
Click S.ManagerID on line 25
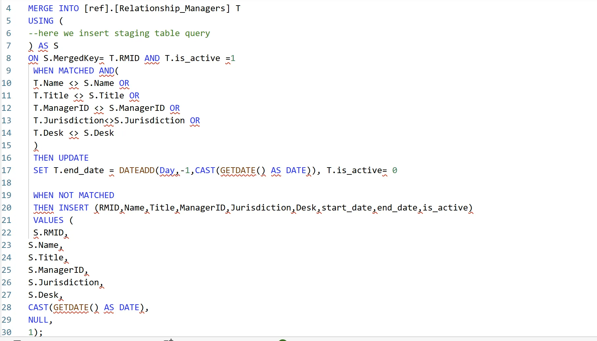pos(56,270)
